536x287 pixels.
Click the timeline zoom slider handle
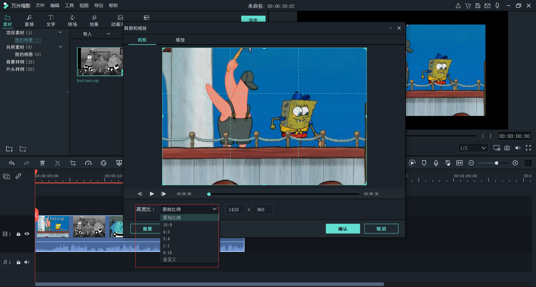(x=496, y=163)
